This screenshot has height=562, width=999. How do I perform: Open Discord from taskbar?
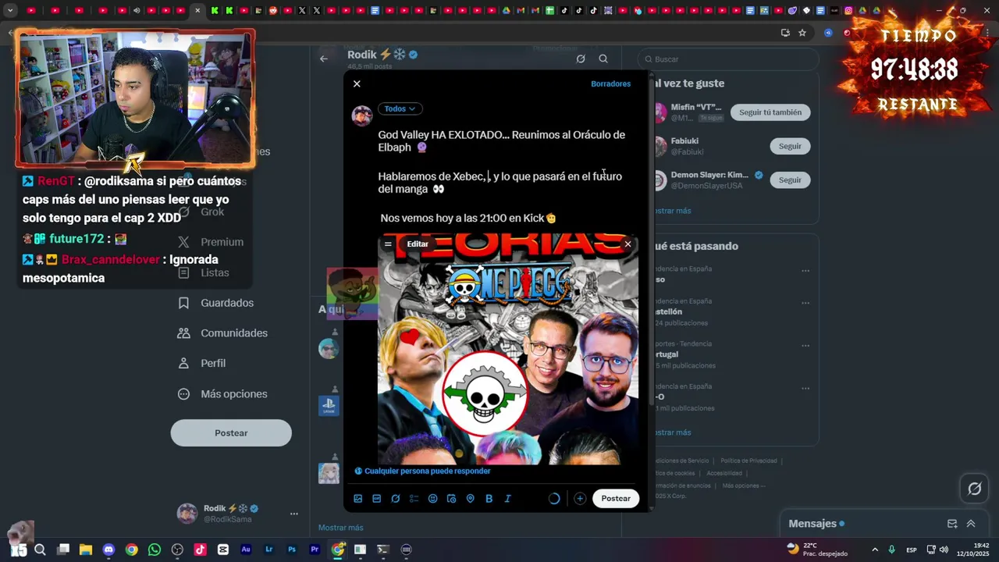point(108,550)
